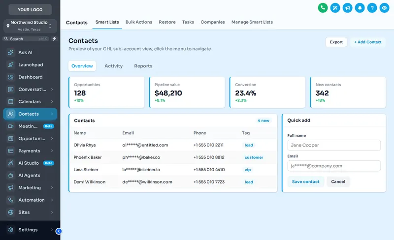The image size is (394, 240).
Task: Click the Sites globe icon
Action: 10,212
